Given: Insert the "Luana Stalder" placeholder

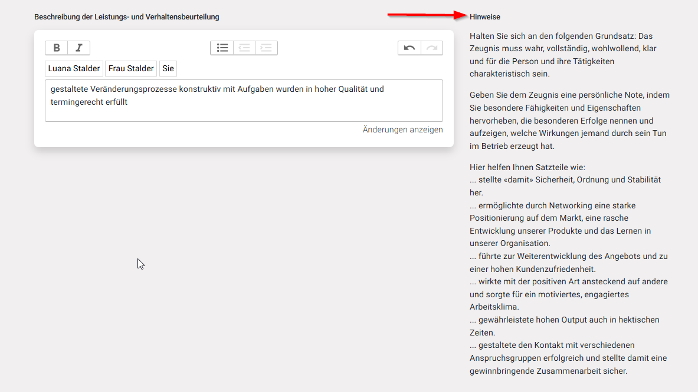Looking at the screenshot, I should 74,68.
